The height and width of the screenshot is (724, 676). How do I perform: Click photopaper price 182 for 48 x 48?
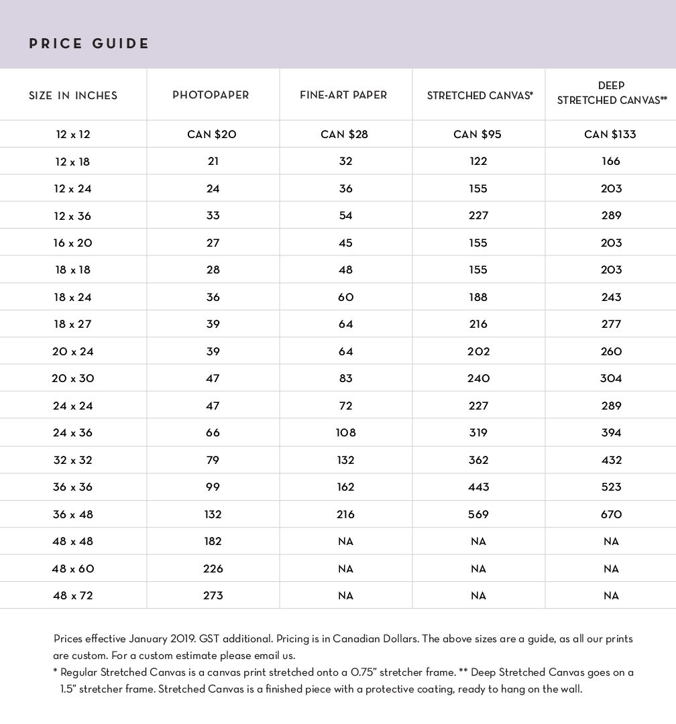213,541
